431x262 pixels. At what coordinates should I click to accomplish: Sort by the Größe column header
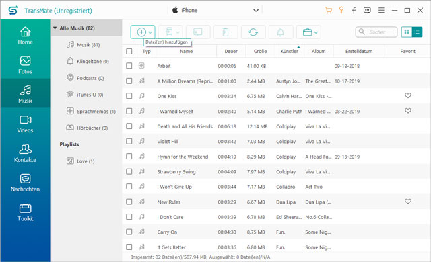tap(261, 51)
